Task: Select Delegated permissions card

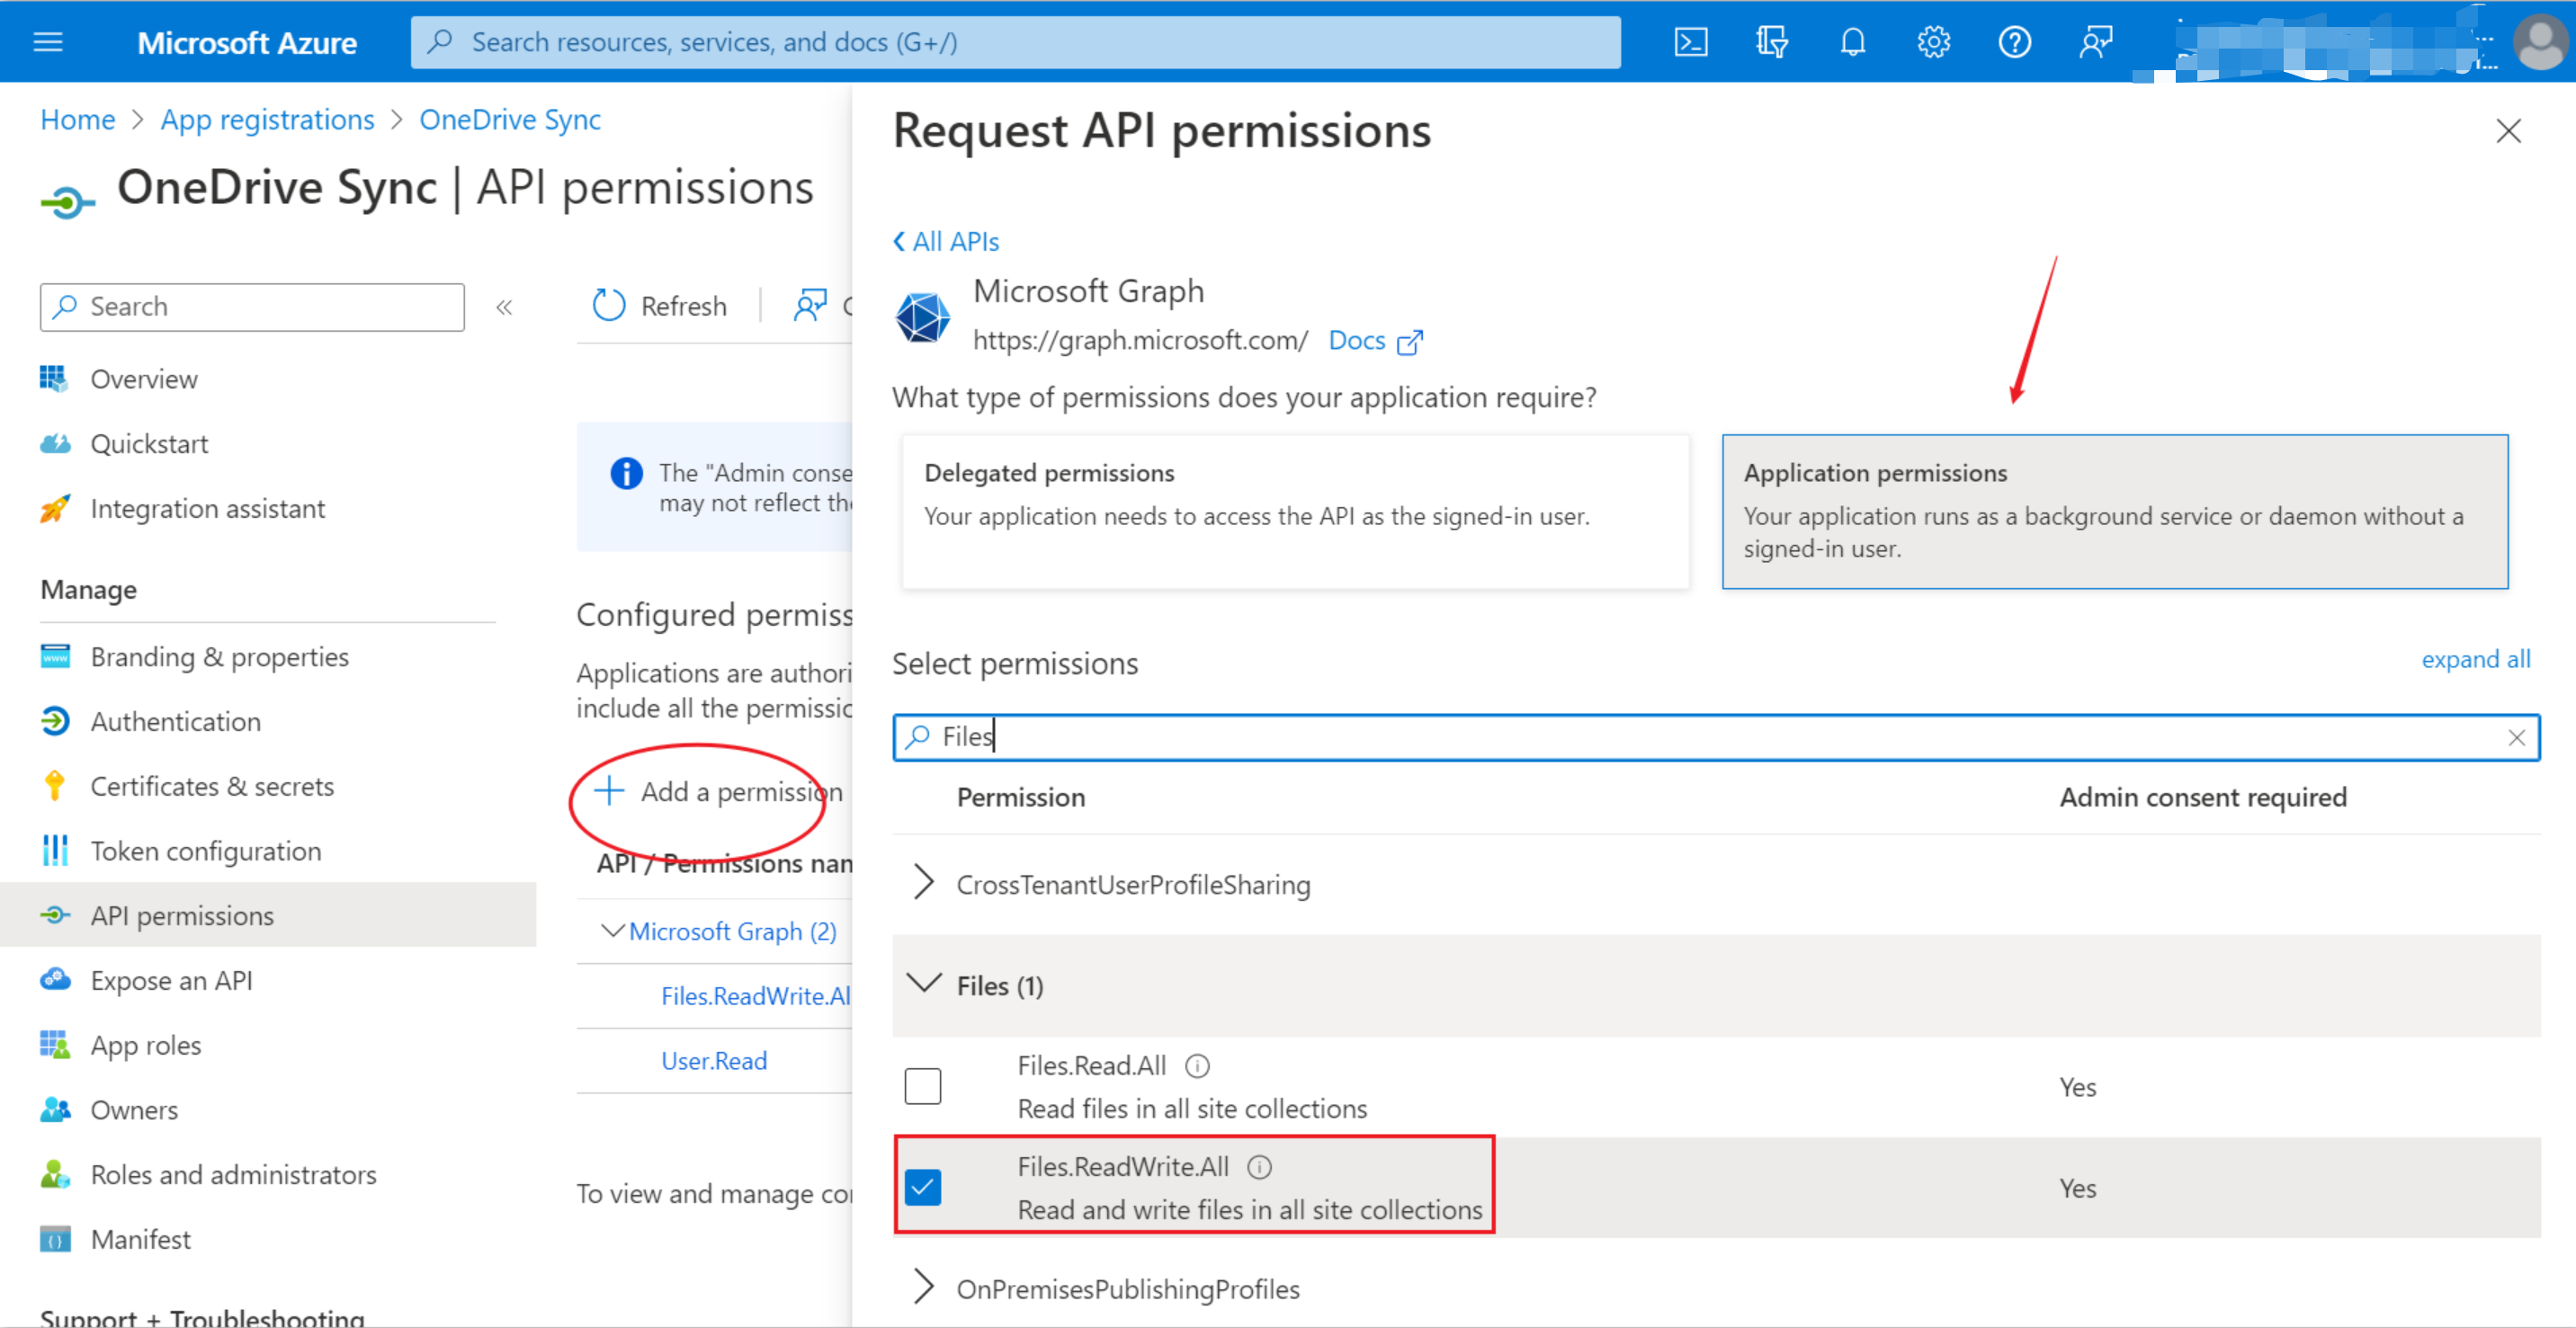Action: pos(1295,512)
